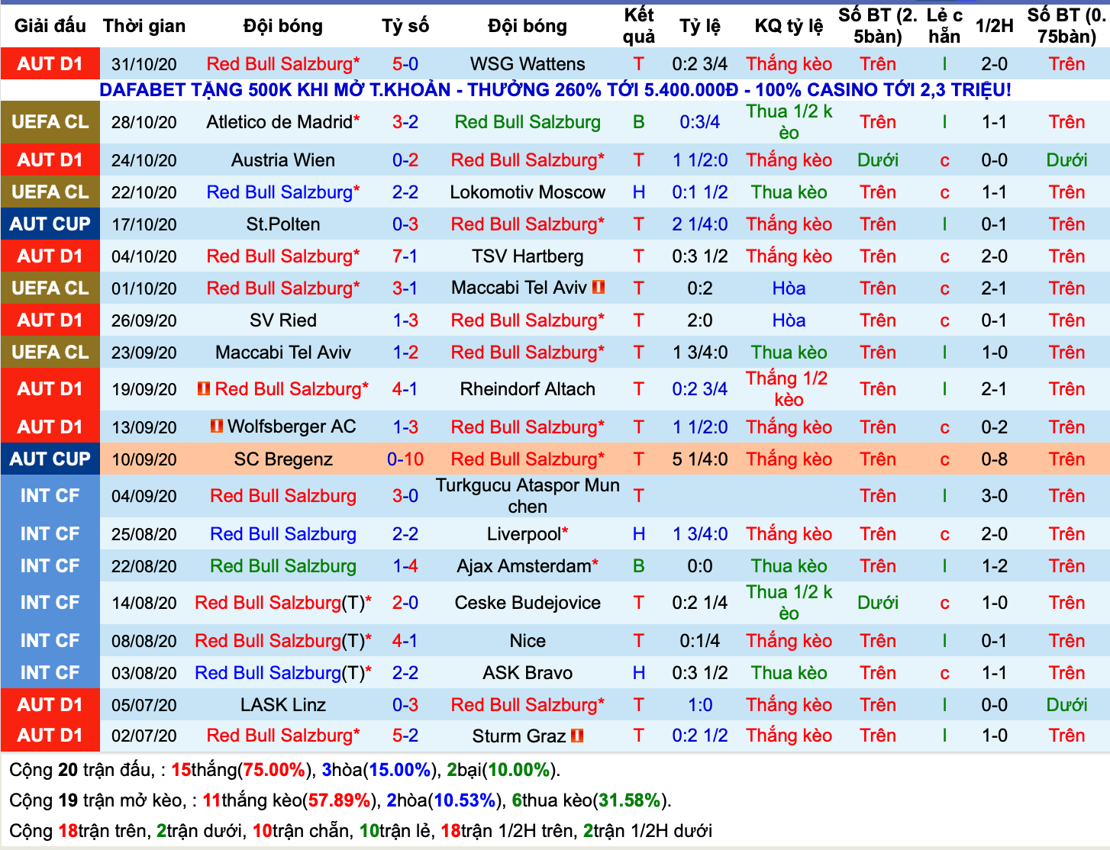Open LASK Linz team link
1110x850 pixels.
(283, 705)
